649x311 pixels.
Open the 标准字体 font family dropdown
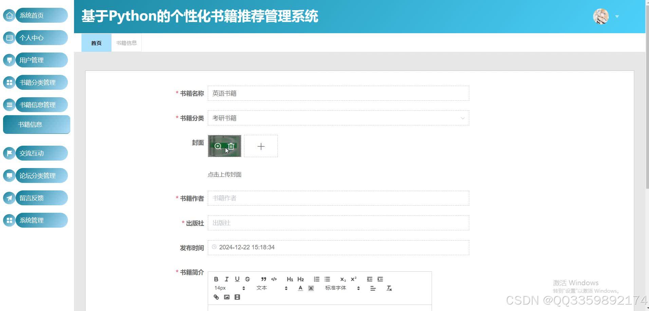coord(339,288)
